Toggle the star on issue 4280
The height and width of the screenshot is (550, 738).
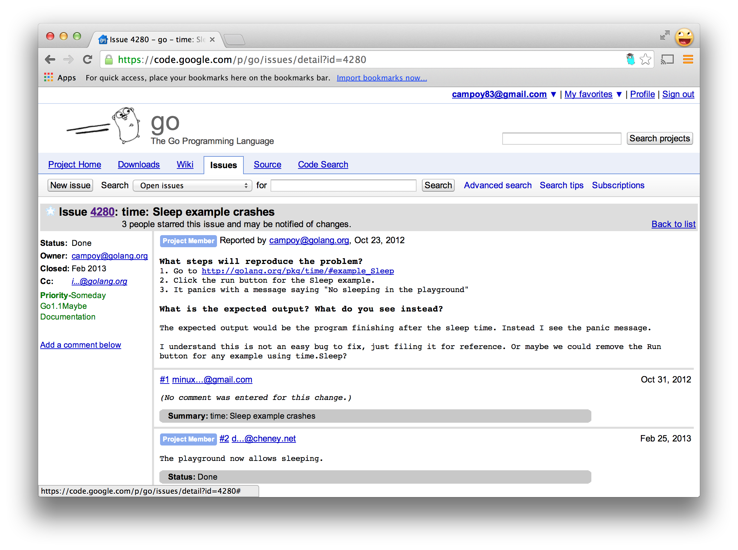coord(51,211)
